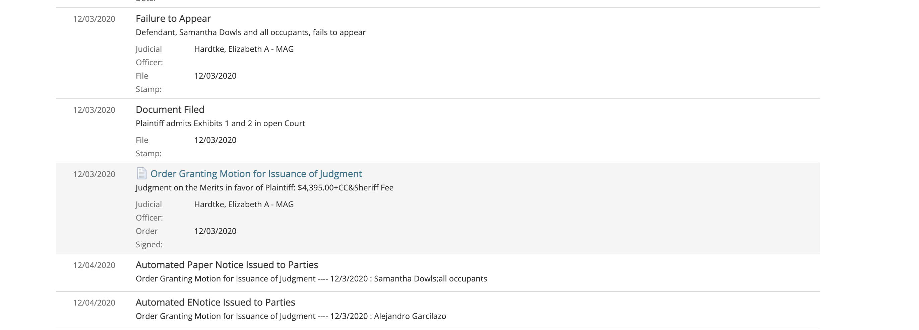Click the 12/04/2020 date beside Automated Paper Notice
This screenshot has width=919, height=330.
click(94, 265)
